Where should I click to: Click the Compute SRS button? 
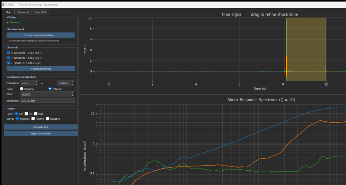[x=41, y=127]
